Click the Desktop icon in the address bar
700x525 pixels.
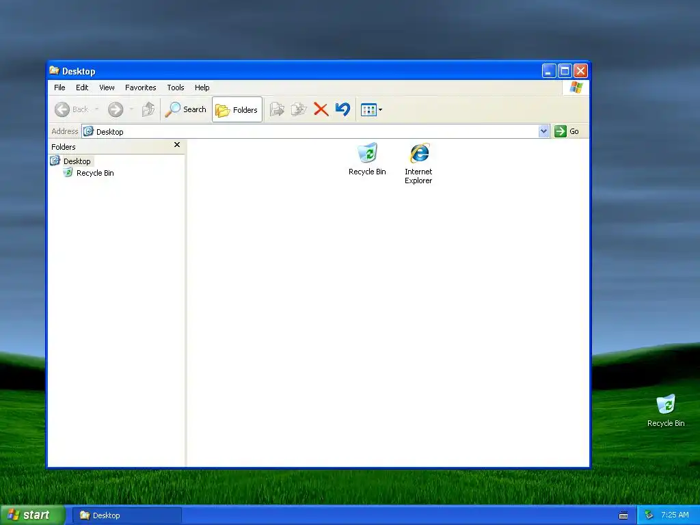[x=88, y=131]
